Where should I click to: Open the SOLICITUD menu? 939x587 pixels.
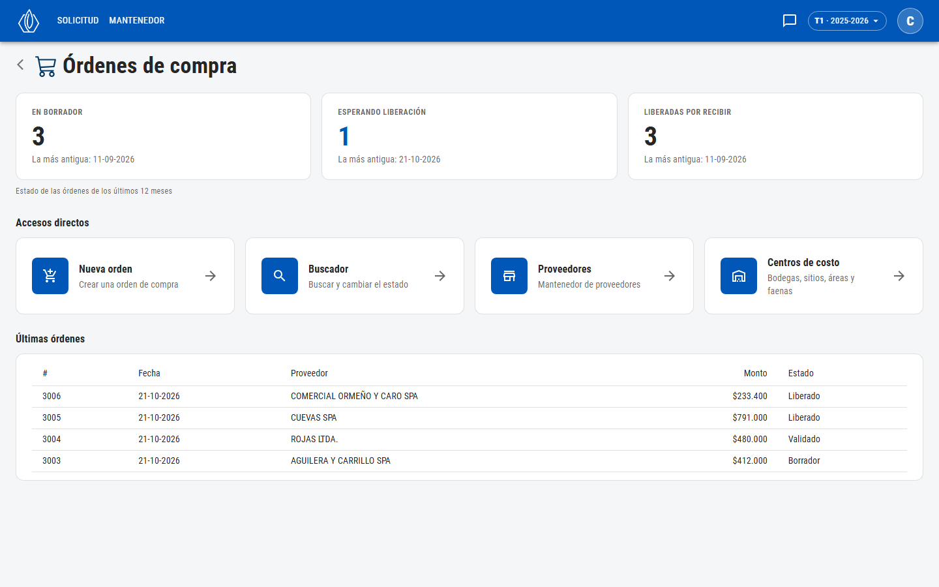pyautogui.click(x=78, y=21)
